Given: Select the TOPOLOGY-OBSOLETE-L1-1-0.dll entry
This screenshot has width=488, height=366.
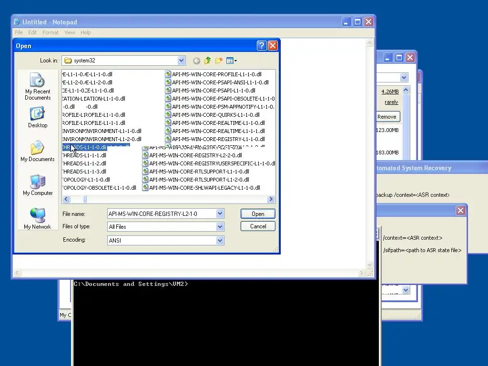Looking at the screenshot, I should pyautogui.click(x=99, y=188).
